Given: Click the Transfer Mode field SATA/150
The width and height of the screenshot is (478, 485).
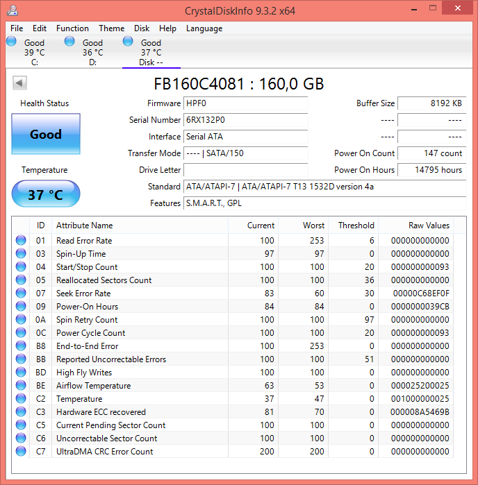Looking at the screenshot, I should tap(246, 153).
